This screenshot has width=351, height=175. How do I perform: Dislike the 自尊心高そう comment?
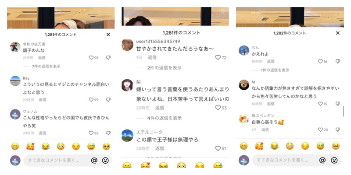[338, 129]
